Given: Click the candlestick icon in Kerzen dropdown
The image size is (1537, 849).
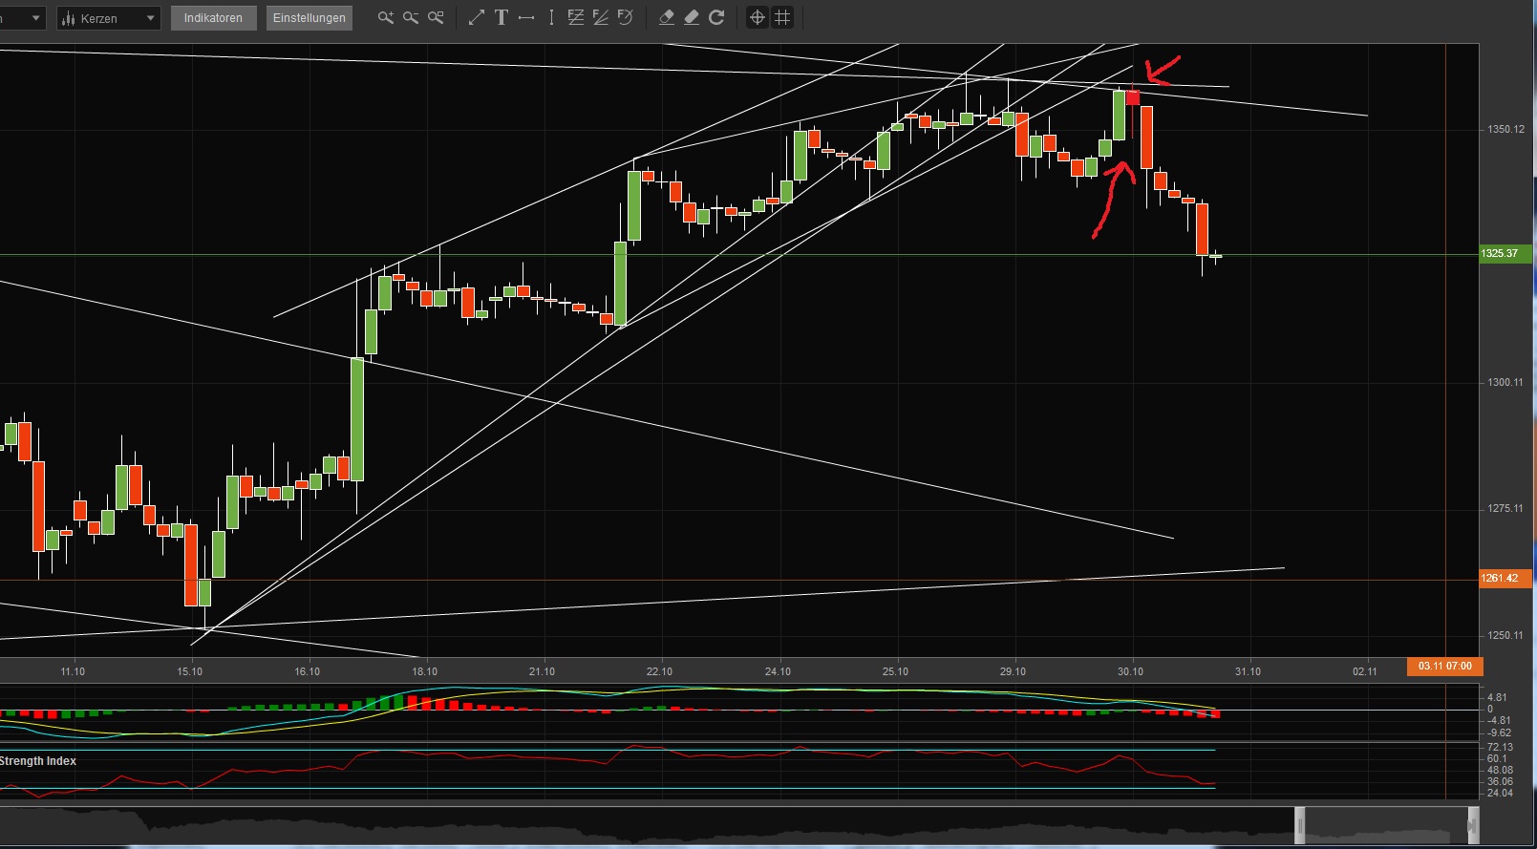Looking at the screenshot, I should 69,18.
